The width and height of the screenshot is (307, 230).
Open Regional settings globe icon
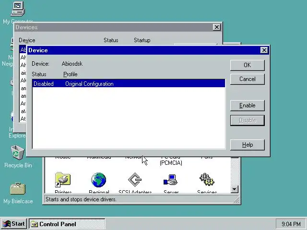coord(99,180)
